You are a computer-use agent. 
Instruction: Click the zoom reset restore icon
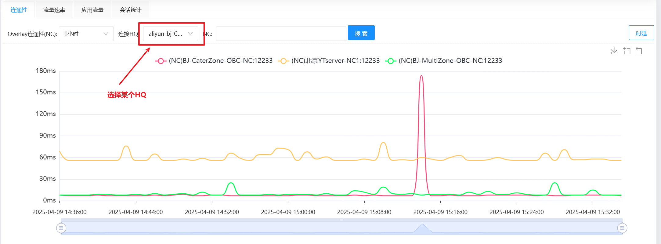(639, 51)
